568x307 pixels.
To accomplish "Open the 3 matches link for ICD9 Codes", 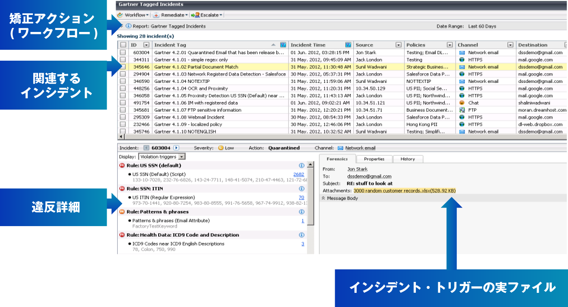I will point(303,244).
